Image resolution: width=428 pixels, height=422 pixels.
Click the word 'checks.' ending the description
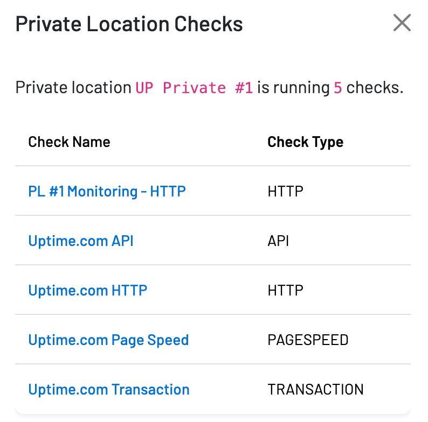pyautogui.click(x=375, y=88)
